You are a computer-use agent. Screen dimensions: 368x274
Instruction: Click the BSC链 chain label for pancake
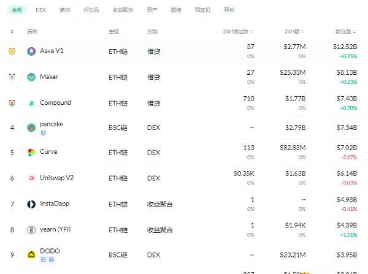click(x=118, y=128)
